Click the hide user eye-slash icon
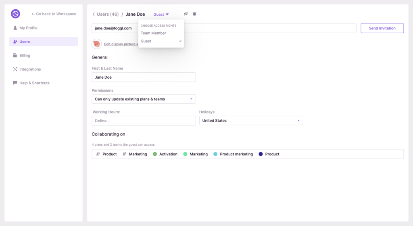 click(x=186, y=14)
